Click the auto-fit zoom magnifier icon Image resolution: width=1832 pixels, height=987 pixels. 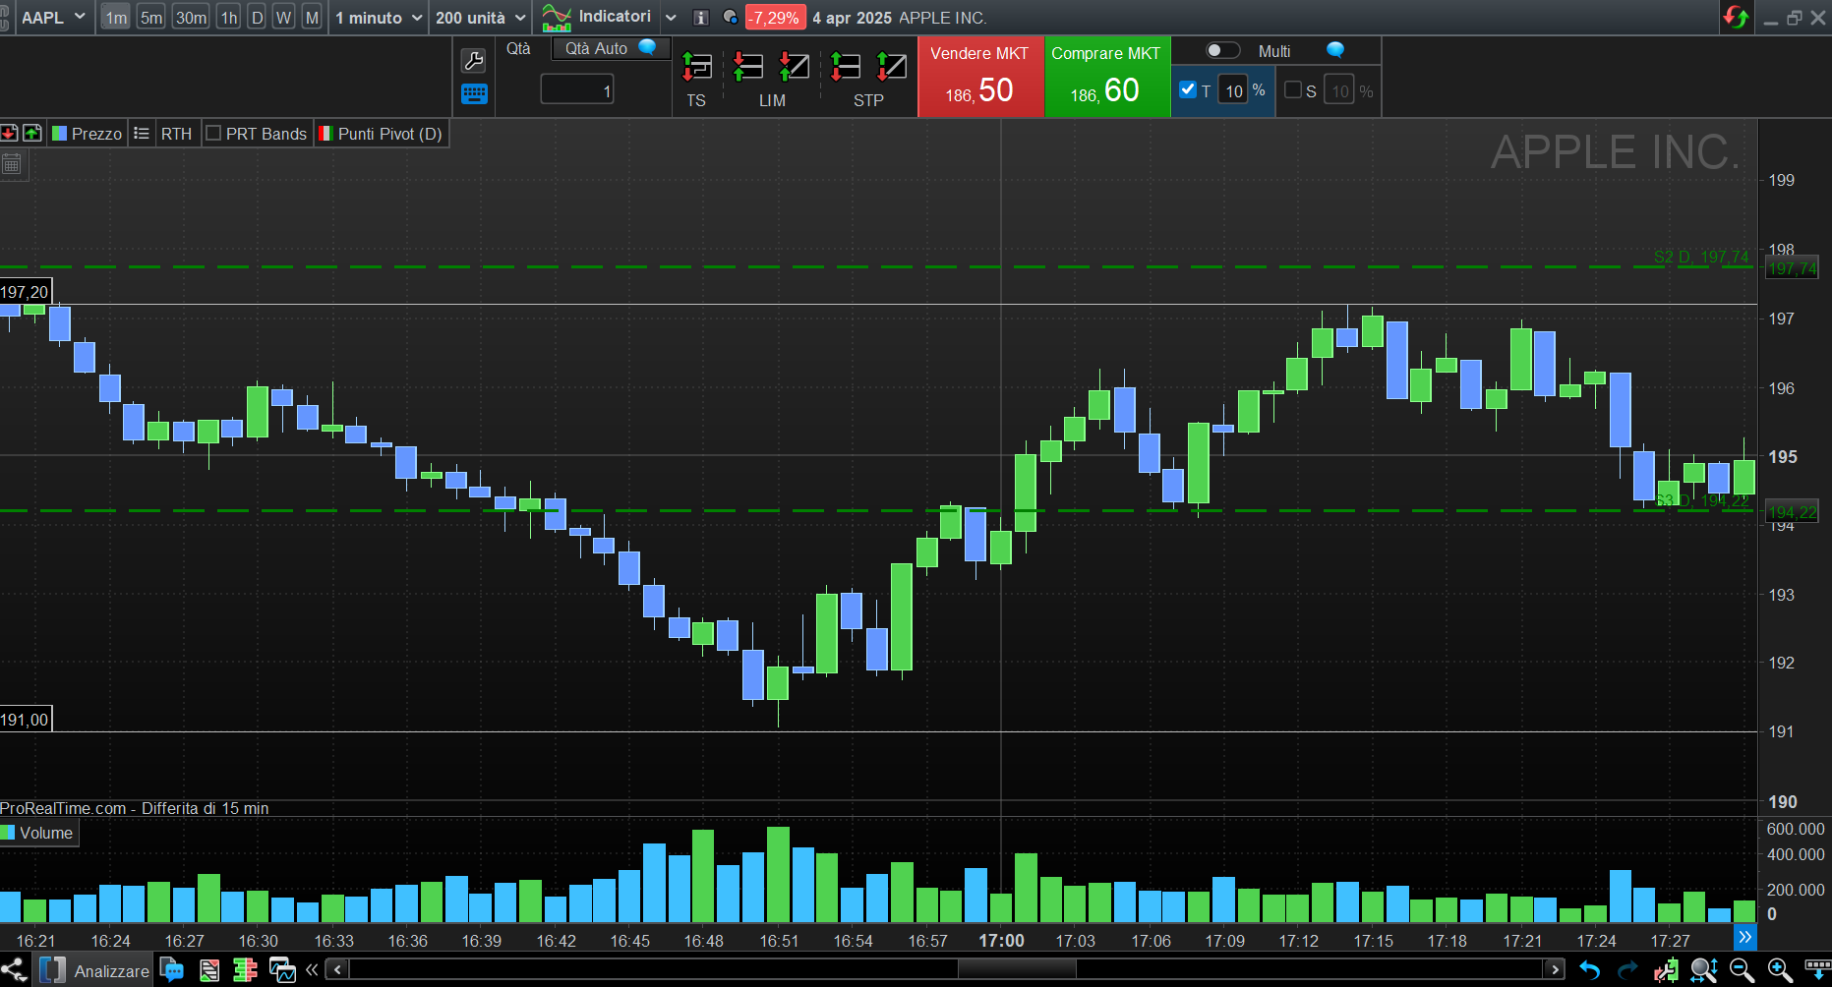click(x=1704, y=970)
